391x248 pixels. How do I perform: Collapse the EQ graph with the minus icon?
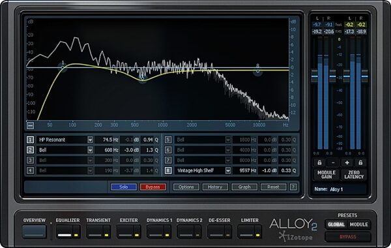pos(30,125)
